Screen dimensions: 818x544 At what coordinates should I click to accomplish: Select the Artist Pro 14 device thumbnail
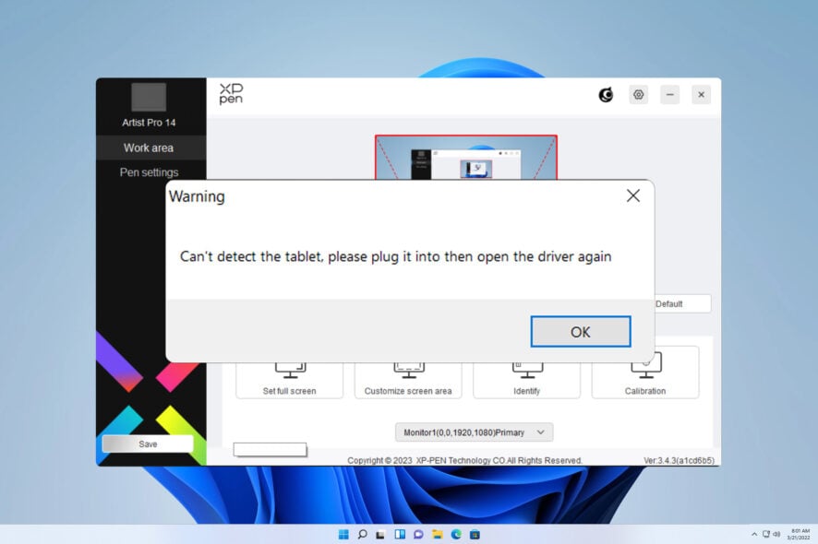[149, 97]
